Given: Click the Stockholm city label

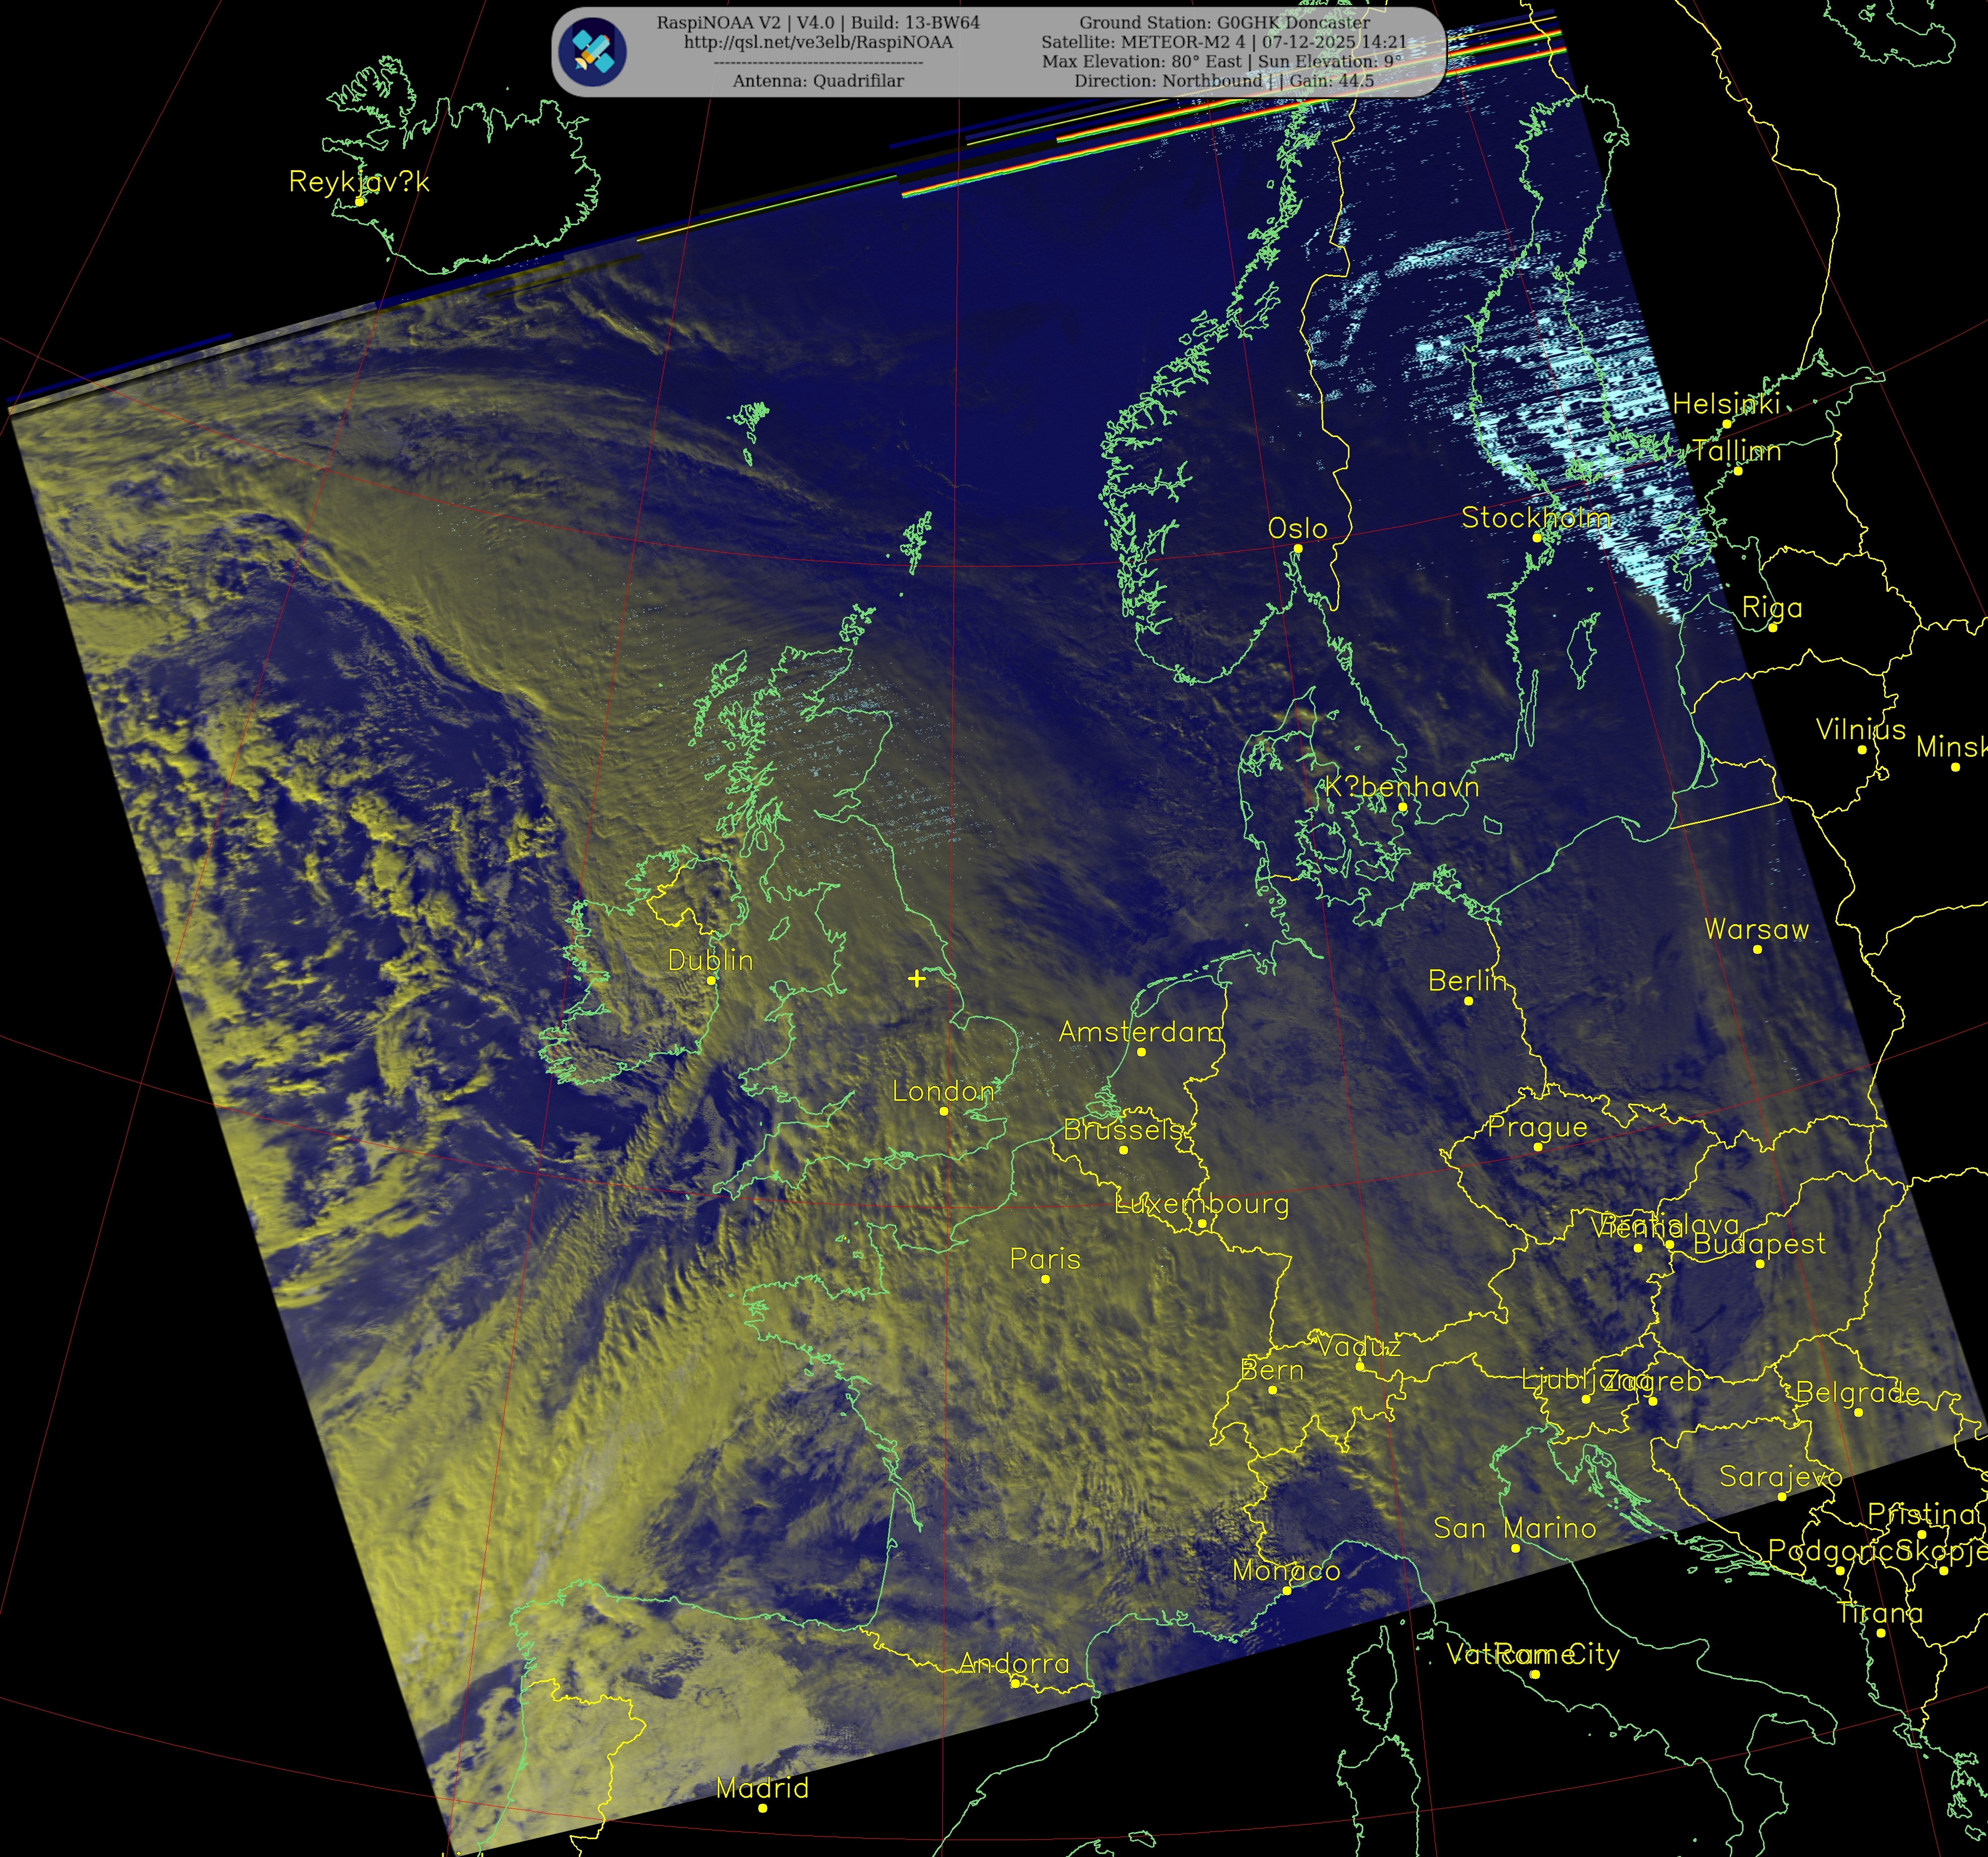Looking at the screenshot, I should [x=1536, y=517].
